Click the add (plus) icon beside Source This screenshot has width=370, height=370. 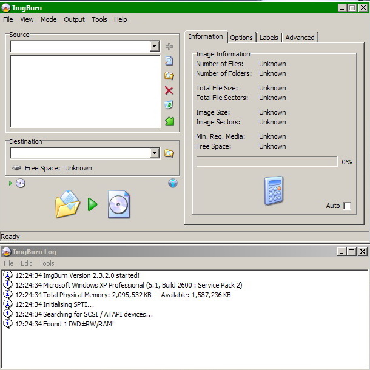click(x=169, y=47)
